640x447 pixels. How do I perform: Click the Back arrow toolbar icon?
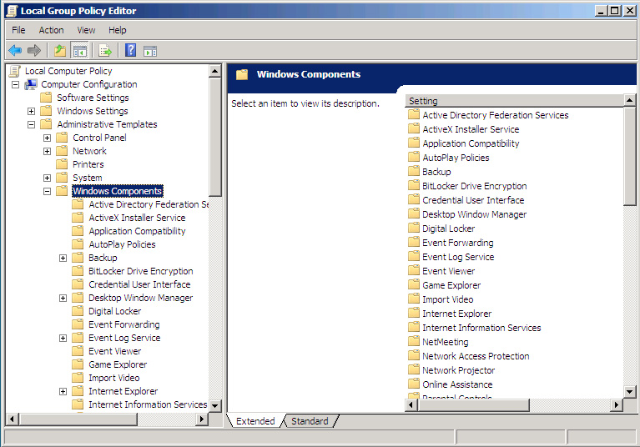point(15,51)
